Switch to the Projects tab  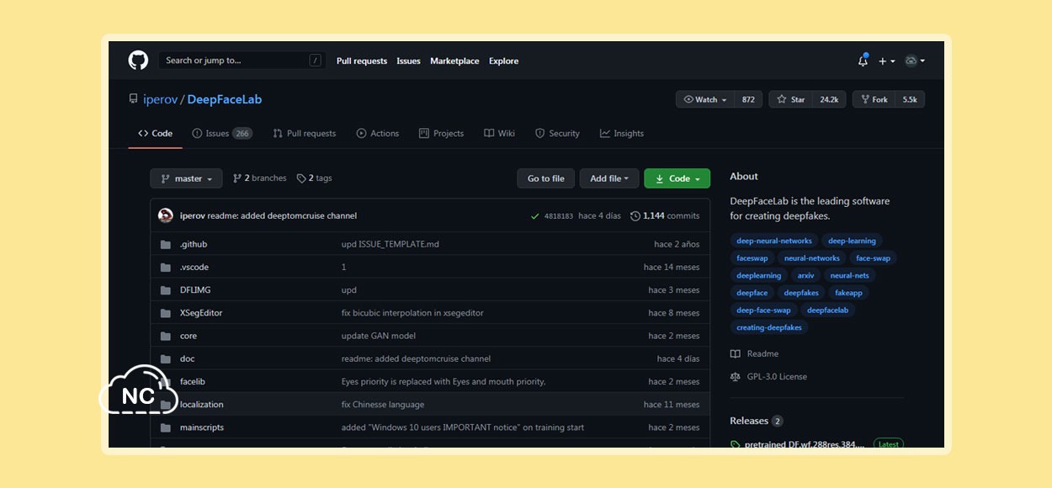(x=442, y=134)
